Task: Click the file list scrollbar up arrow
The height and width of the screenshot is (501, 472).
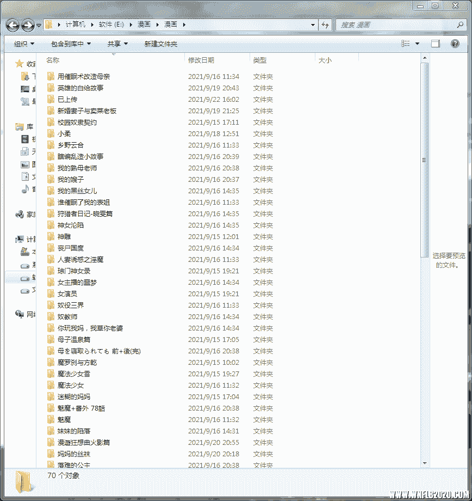Action: (x=425, y=58)
